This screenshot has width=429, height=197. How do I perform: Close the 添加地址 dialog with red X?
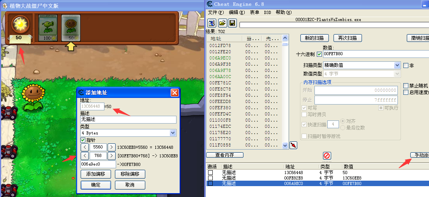tap(175, 92)
